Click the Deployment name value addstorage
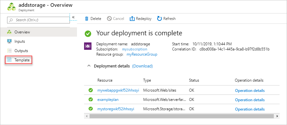 tap(140, 44)
